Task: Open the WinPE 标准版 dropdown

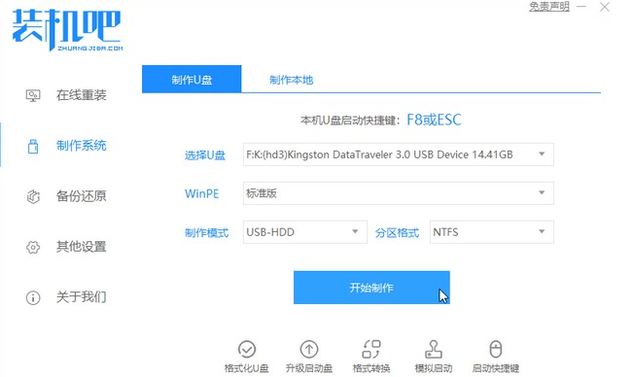Action: click(x=398, y=193)
